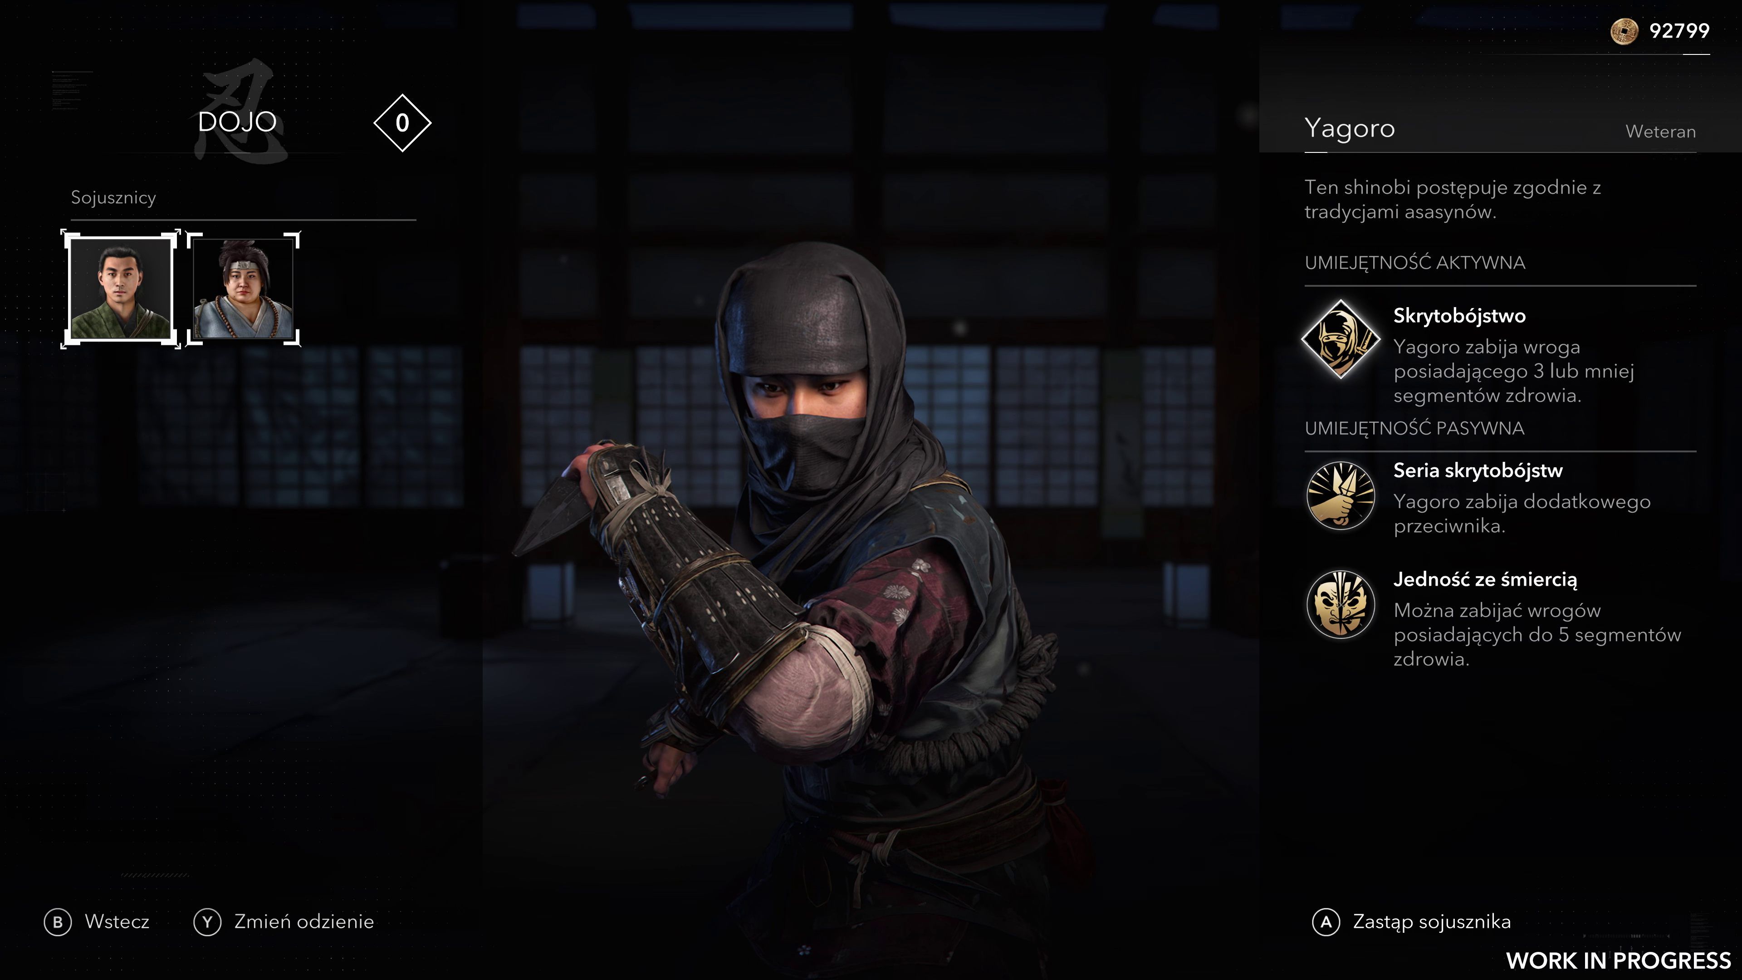1742x980 pixels.
Task: Click the Umiejętność aktywna section header
Action: [1415, 262]
